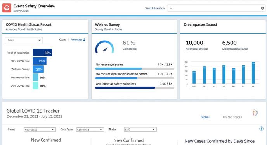Click the info icon in the tracker

pyautogui.click(x=261, y=129)
